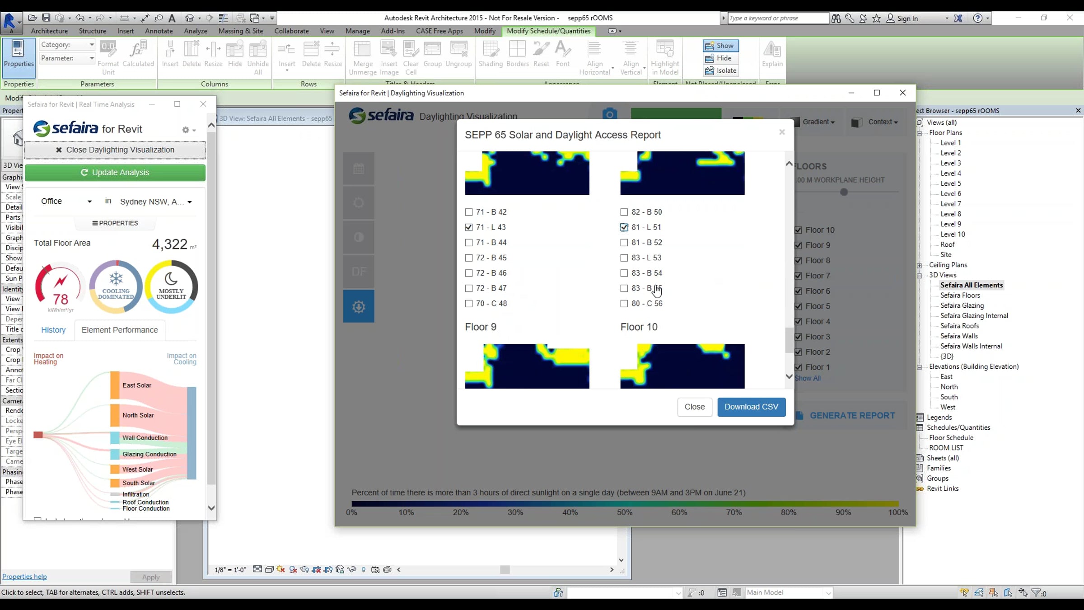The image size is (1084, 610).
Task: Open the Sydney NSW location dropdown
Action: click(156, 202)
